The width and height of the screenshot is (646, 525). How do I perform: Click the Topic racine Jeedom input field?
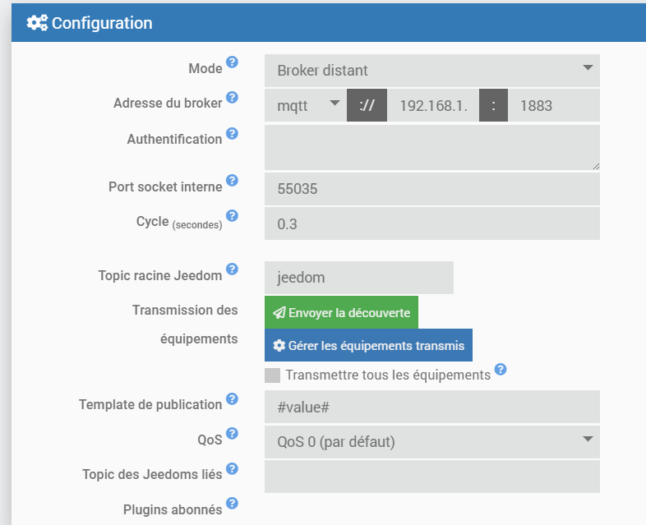358,278
